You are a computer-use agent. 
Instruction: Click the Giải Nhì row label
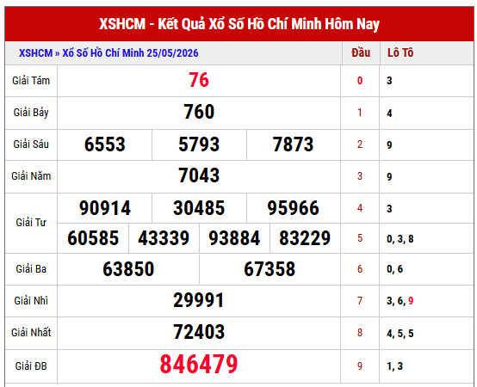point(31,301)
